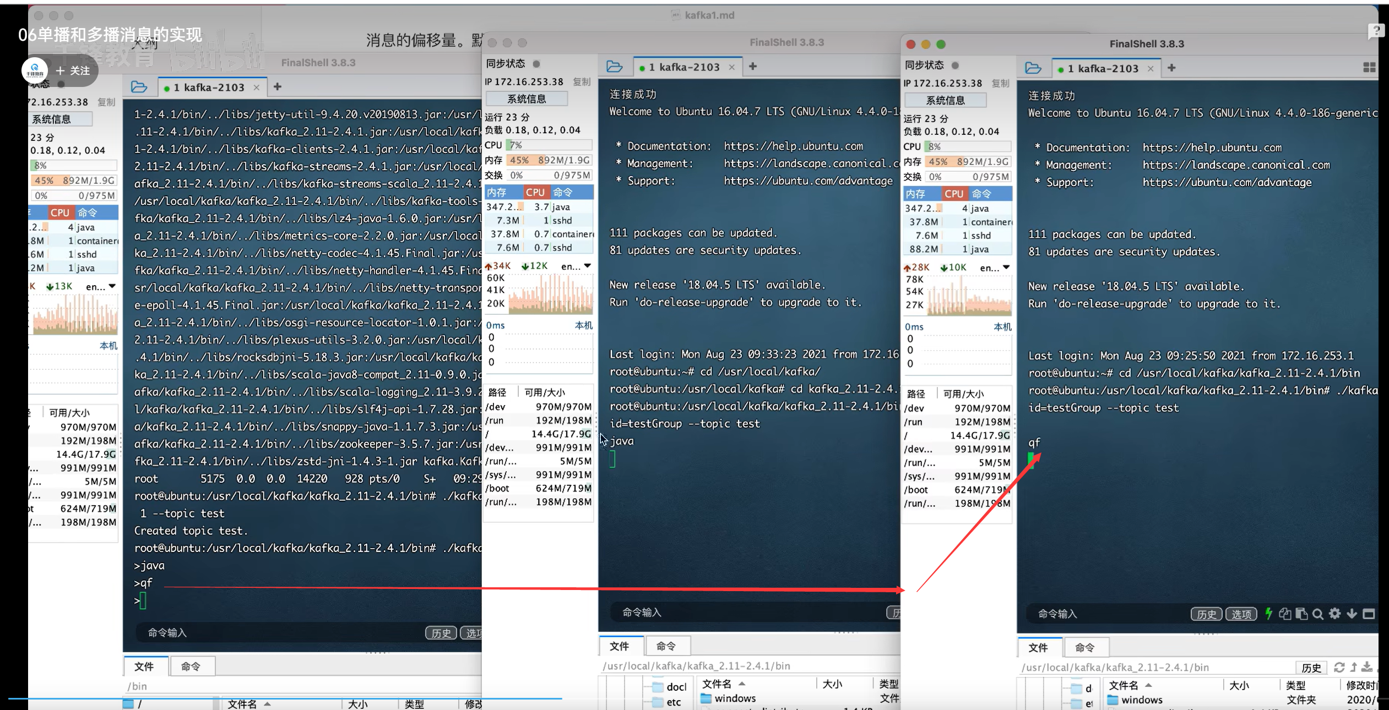This screenshot has height=710, width=1389.
Task: Switch to 命令 tab in right window
Action: point(1084,647)
